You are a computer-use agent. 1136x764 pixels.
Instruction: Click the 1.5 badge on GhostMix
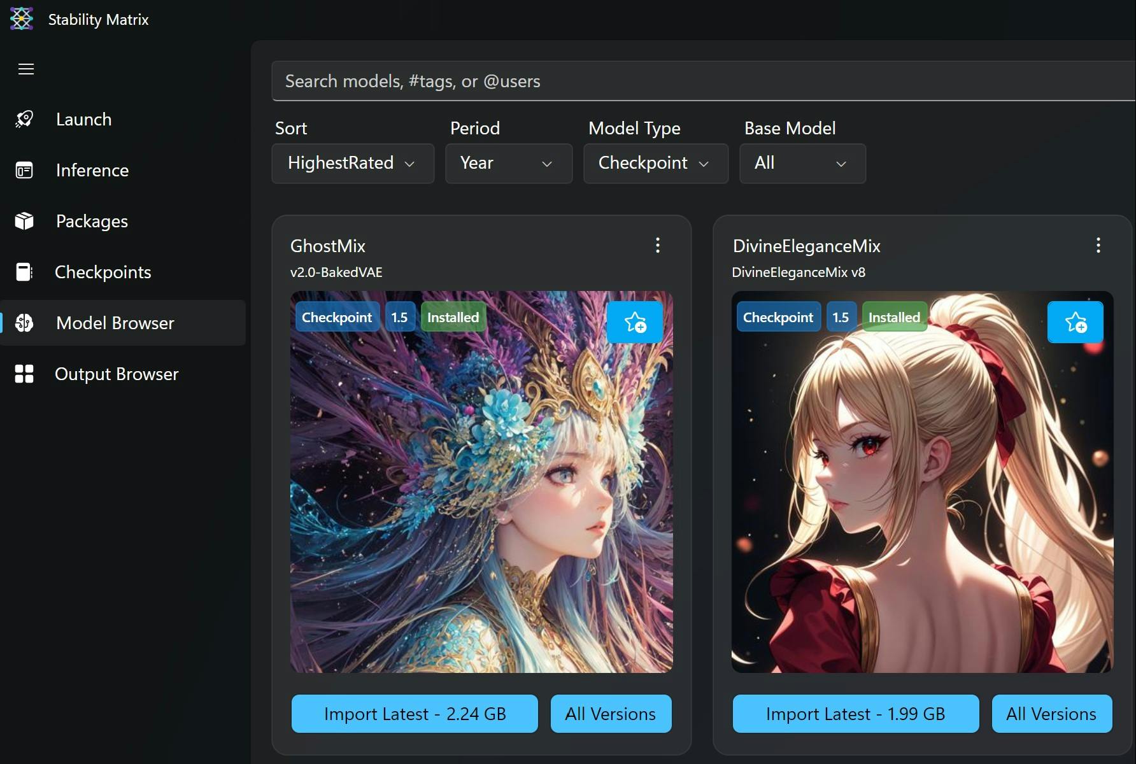(400, 317)
